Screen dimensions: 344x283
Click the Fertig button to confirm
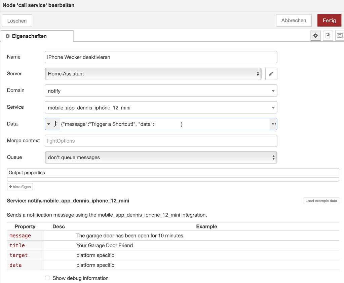329,20
